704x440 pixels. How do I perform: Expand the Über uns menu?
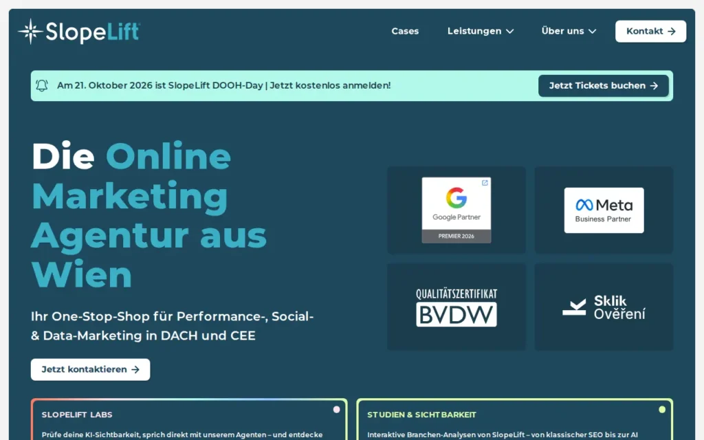pos(569,31)
